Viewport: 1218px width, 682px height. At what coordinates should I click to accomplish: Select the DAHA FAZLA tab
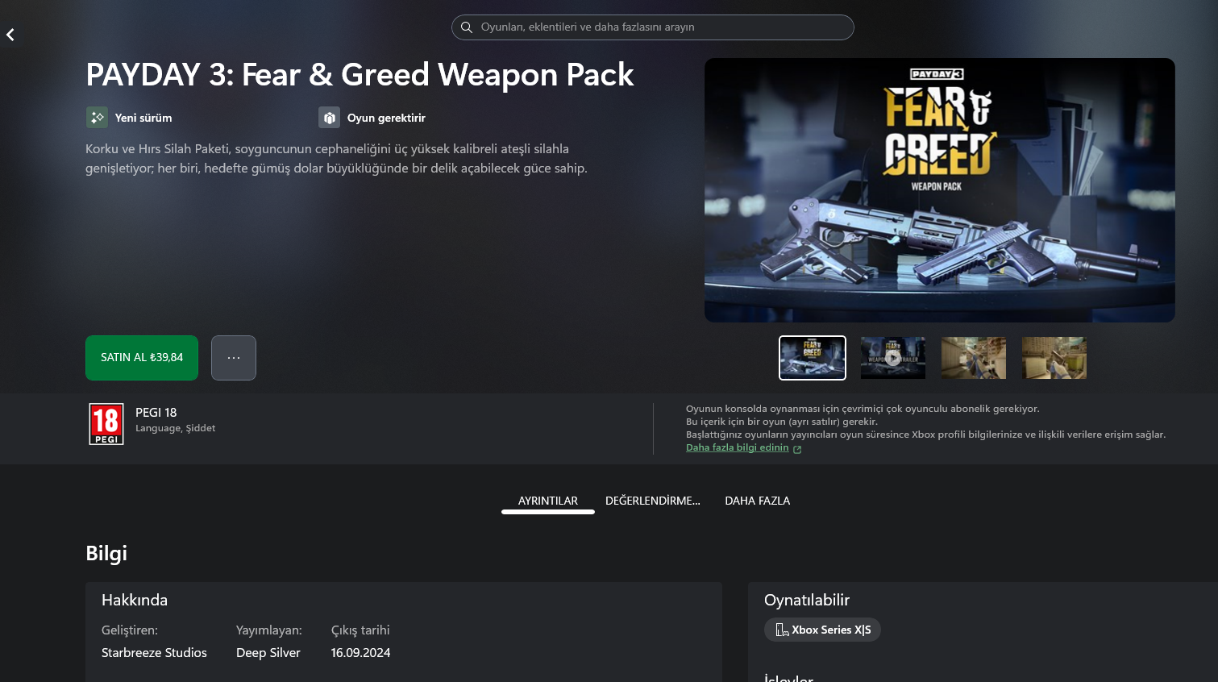tap(758, 501)
